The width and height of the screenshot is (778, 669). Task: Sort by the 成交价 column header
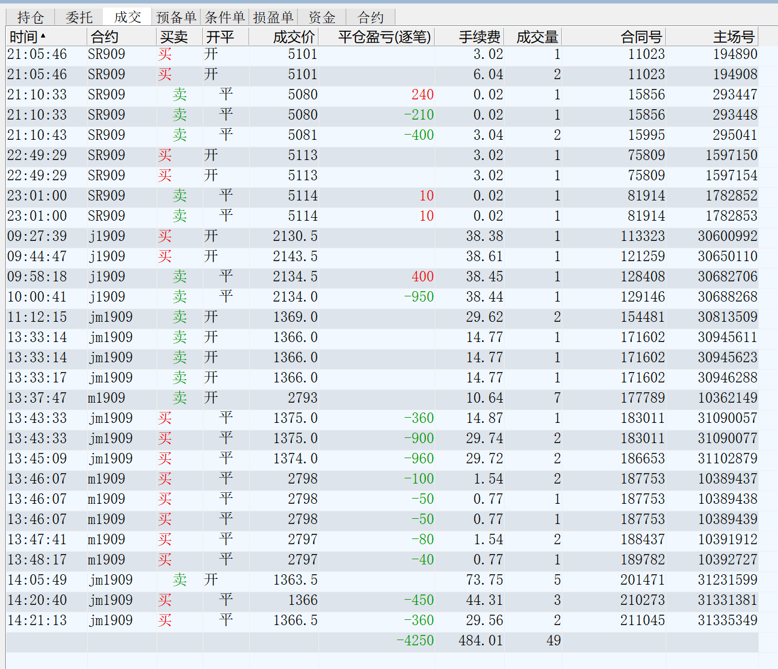294,37
